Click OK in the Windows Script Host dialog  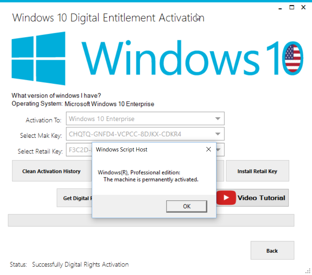click(x=186, y=206)
